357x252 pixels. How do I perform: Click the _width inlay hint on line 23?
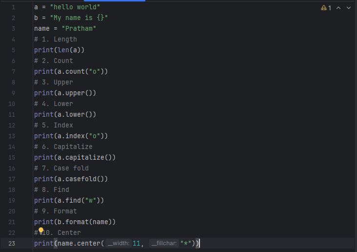coord(119,243)
